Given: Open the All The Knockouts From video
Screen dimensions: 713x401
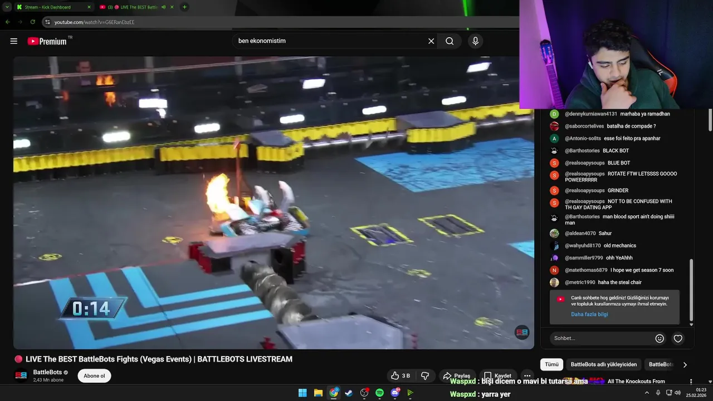Looking at the screenshot, I should pyautogui.click(x=636, y=382).
